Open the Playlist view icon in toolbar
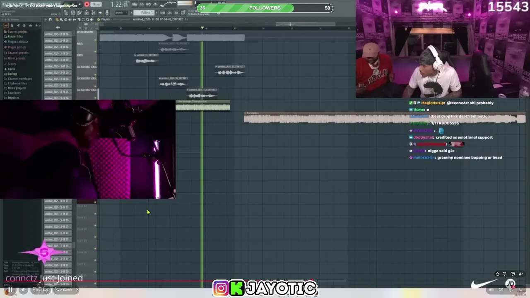Screen dimensions: 530x298 (73, 12)
